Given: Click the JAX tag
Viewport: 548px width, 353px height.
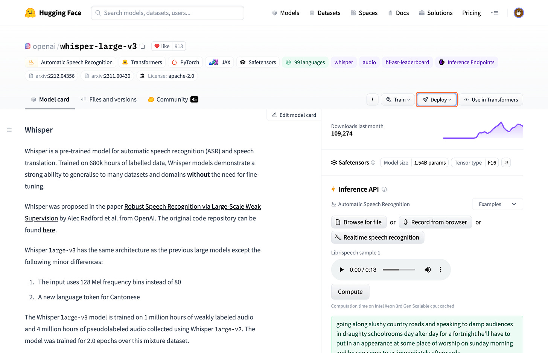Looking at the screenshot, I should pyautogui.click(x=219, y=62).
